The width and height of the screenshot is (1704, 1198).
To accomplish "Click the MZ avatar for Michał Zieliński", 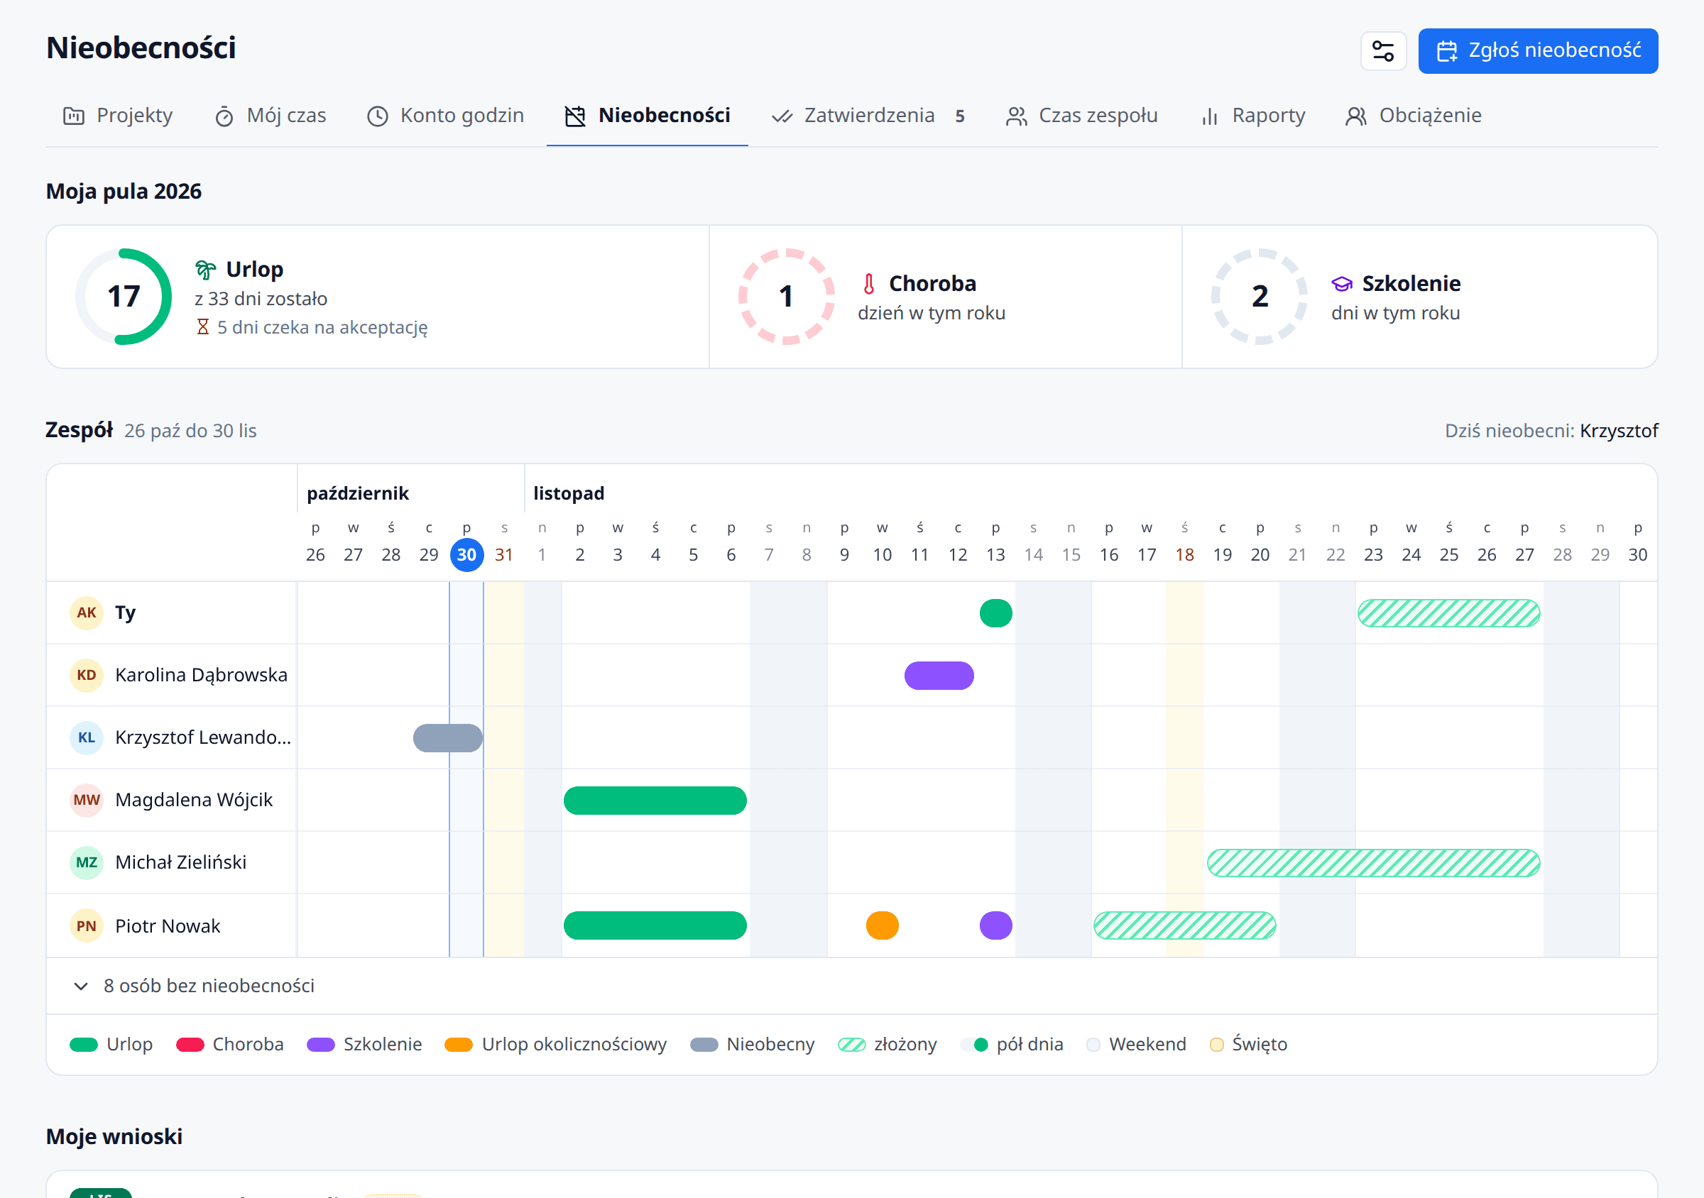I will coord(86,862).
